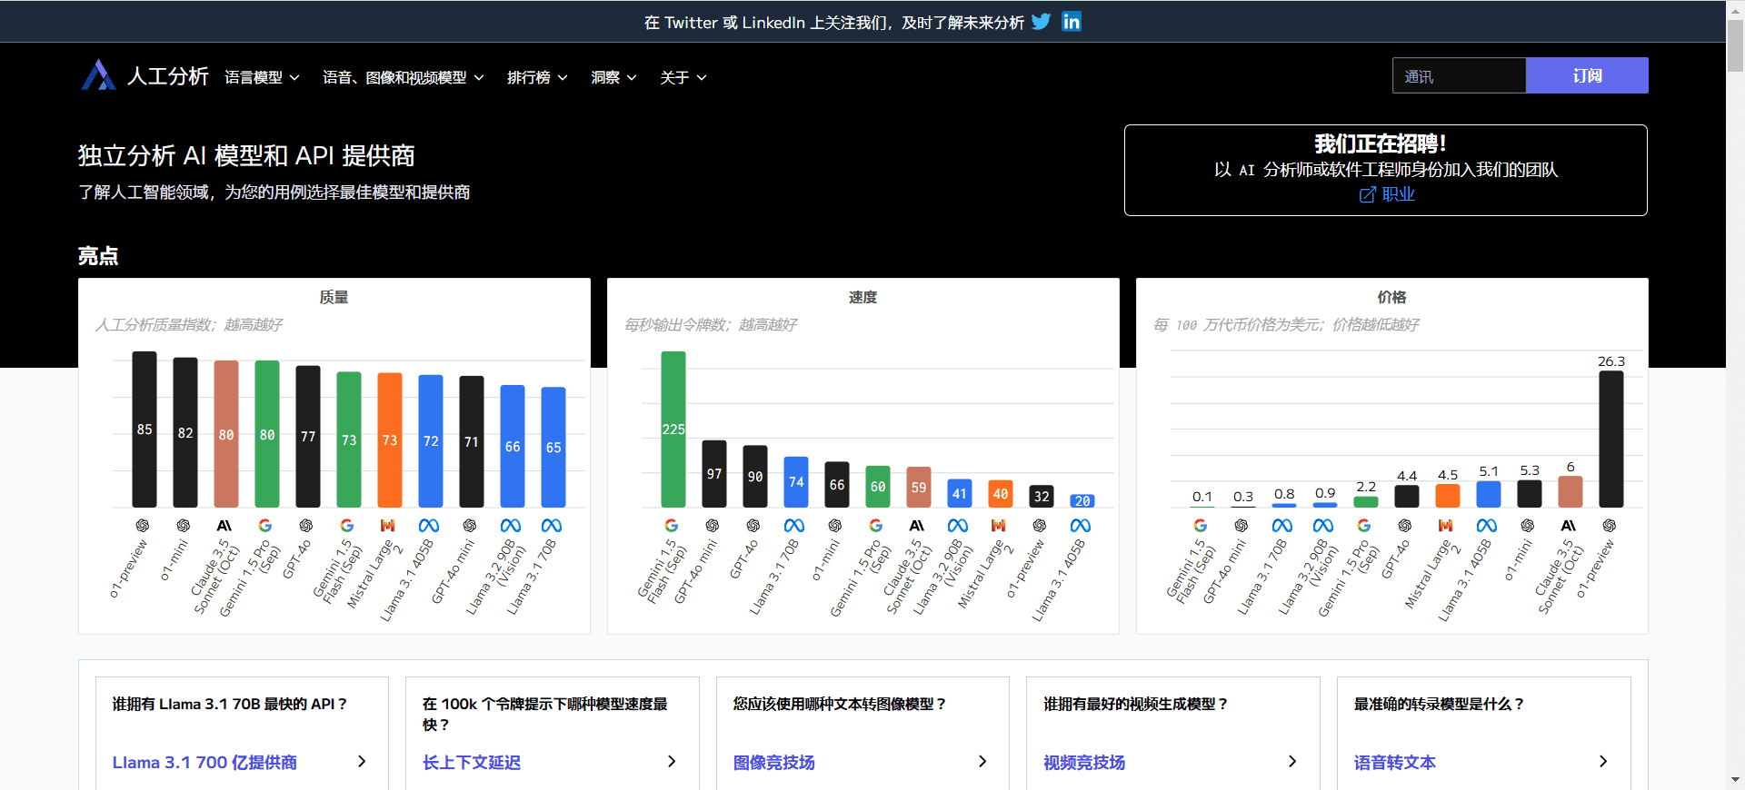Click the green speed bar 225
Image resolution: width=1745 pixels, height=790 pixels.
click(x=673, y=429)
